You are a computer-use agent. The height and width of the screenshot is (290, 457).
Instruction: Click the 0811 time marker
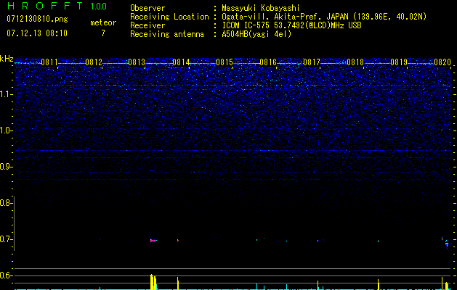pos(49,62)
